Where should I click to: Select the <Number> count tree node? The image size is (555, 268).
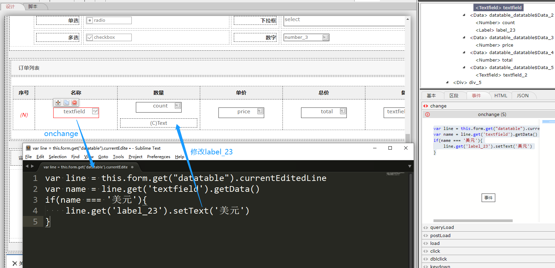[x=495, y=22]
